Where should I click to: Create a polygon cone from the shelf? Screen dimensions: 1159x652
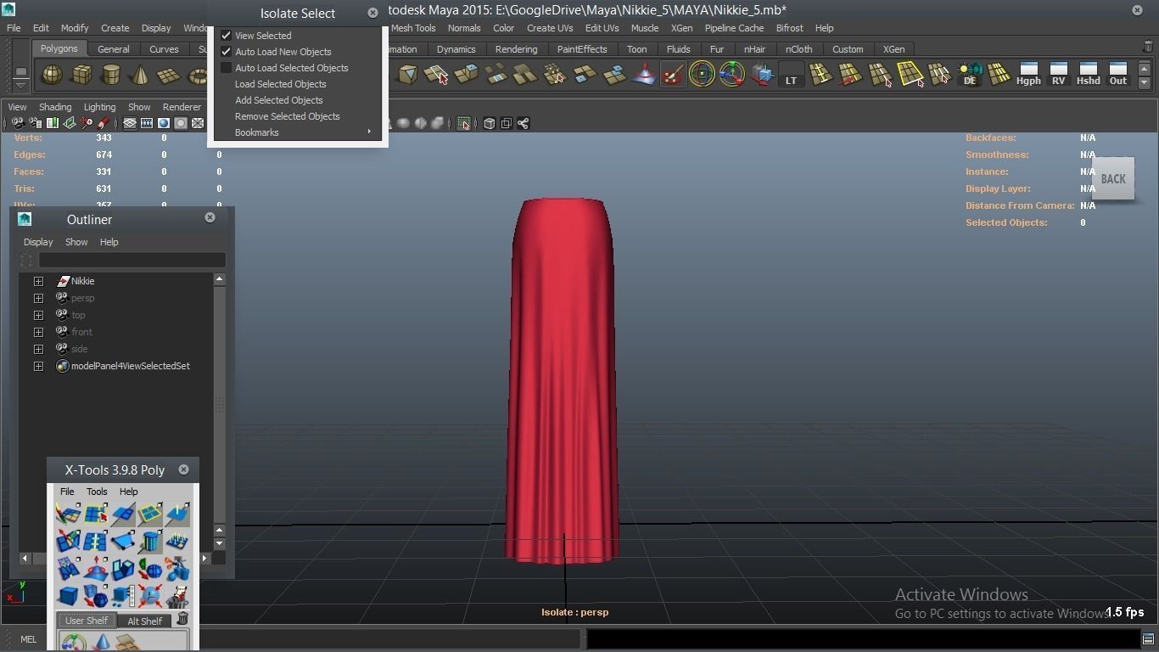(140, 76)
